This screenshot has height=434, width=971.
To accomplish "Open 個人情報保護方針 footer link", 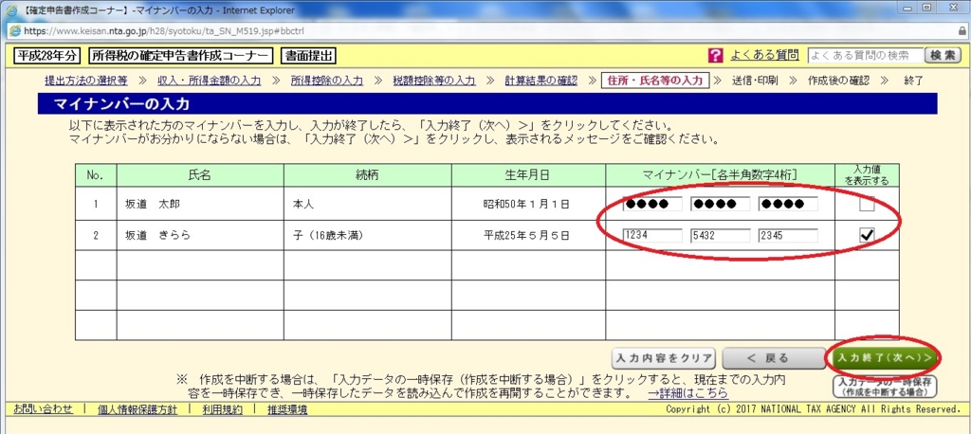I will (137, 409).
